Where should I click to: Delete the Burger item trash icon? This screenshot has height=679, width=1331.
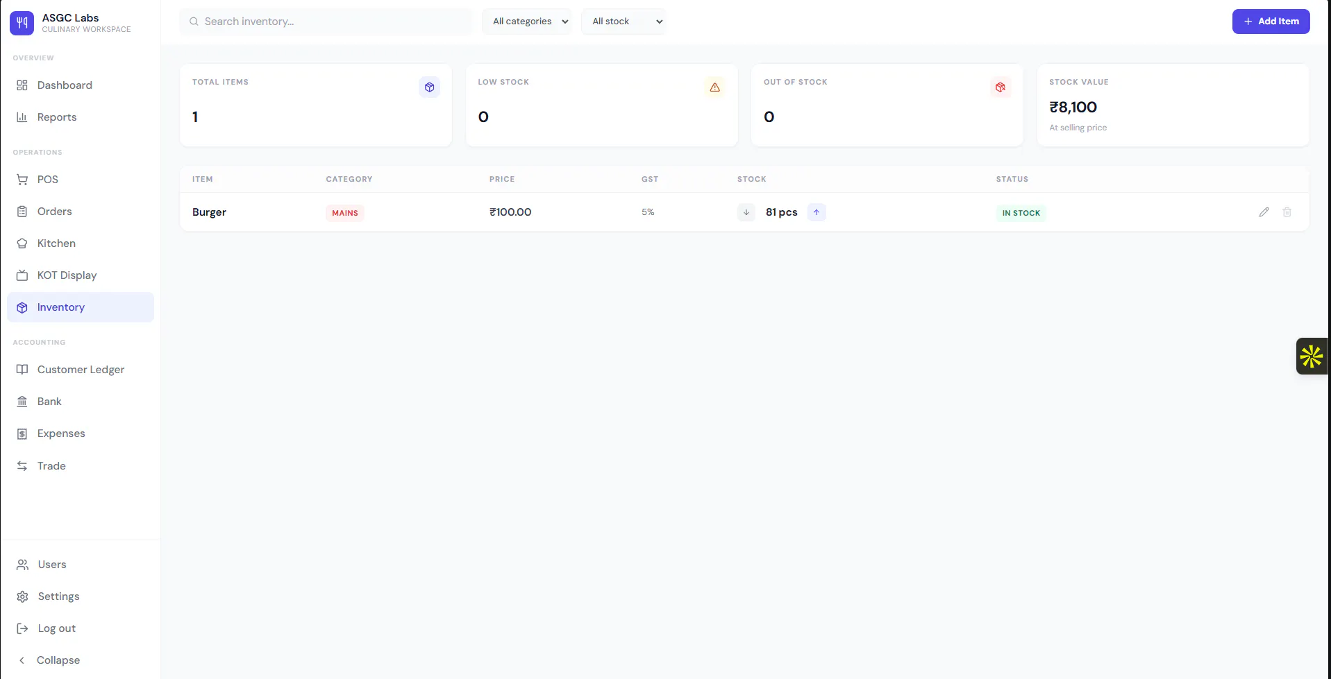1287,212
